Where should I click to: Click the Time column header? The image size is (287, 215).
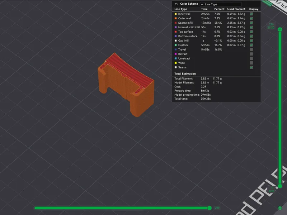click(204, 9)
